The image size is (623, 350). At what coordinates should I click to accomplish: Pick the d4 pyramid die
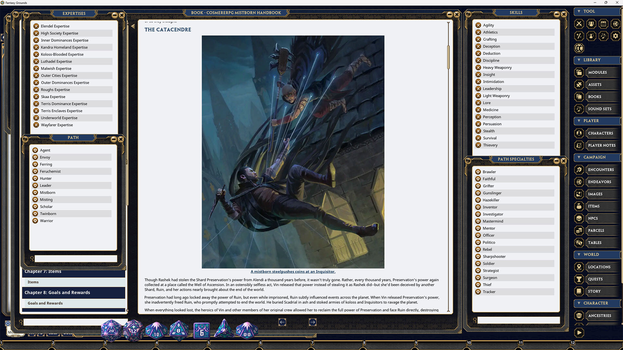click(224, 329)
